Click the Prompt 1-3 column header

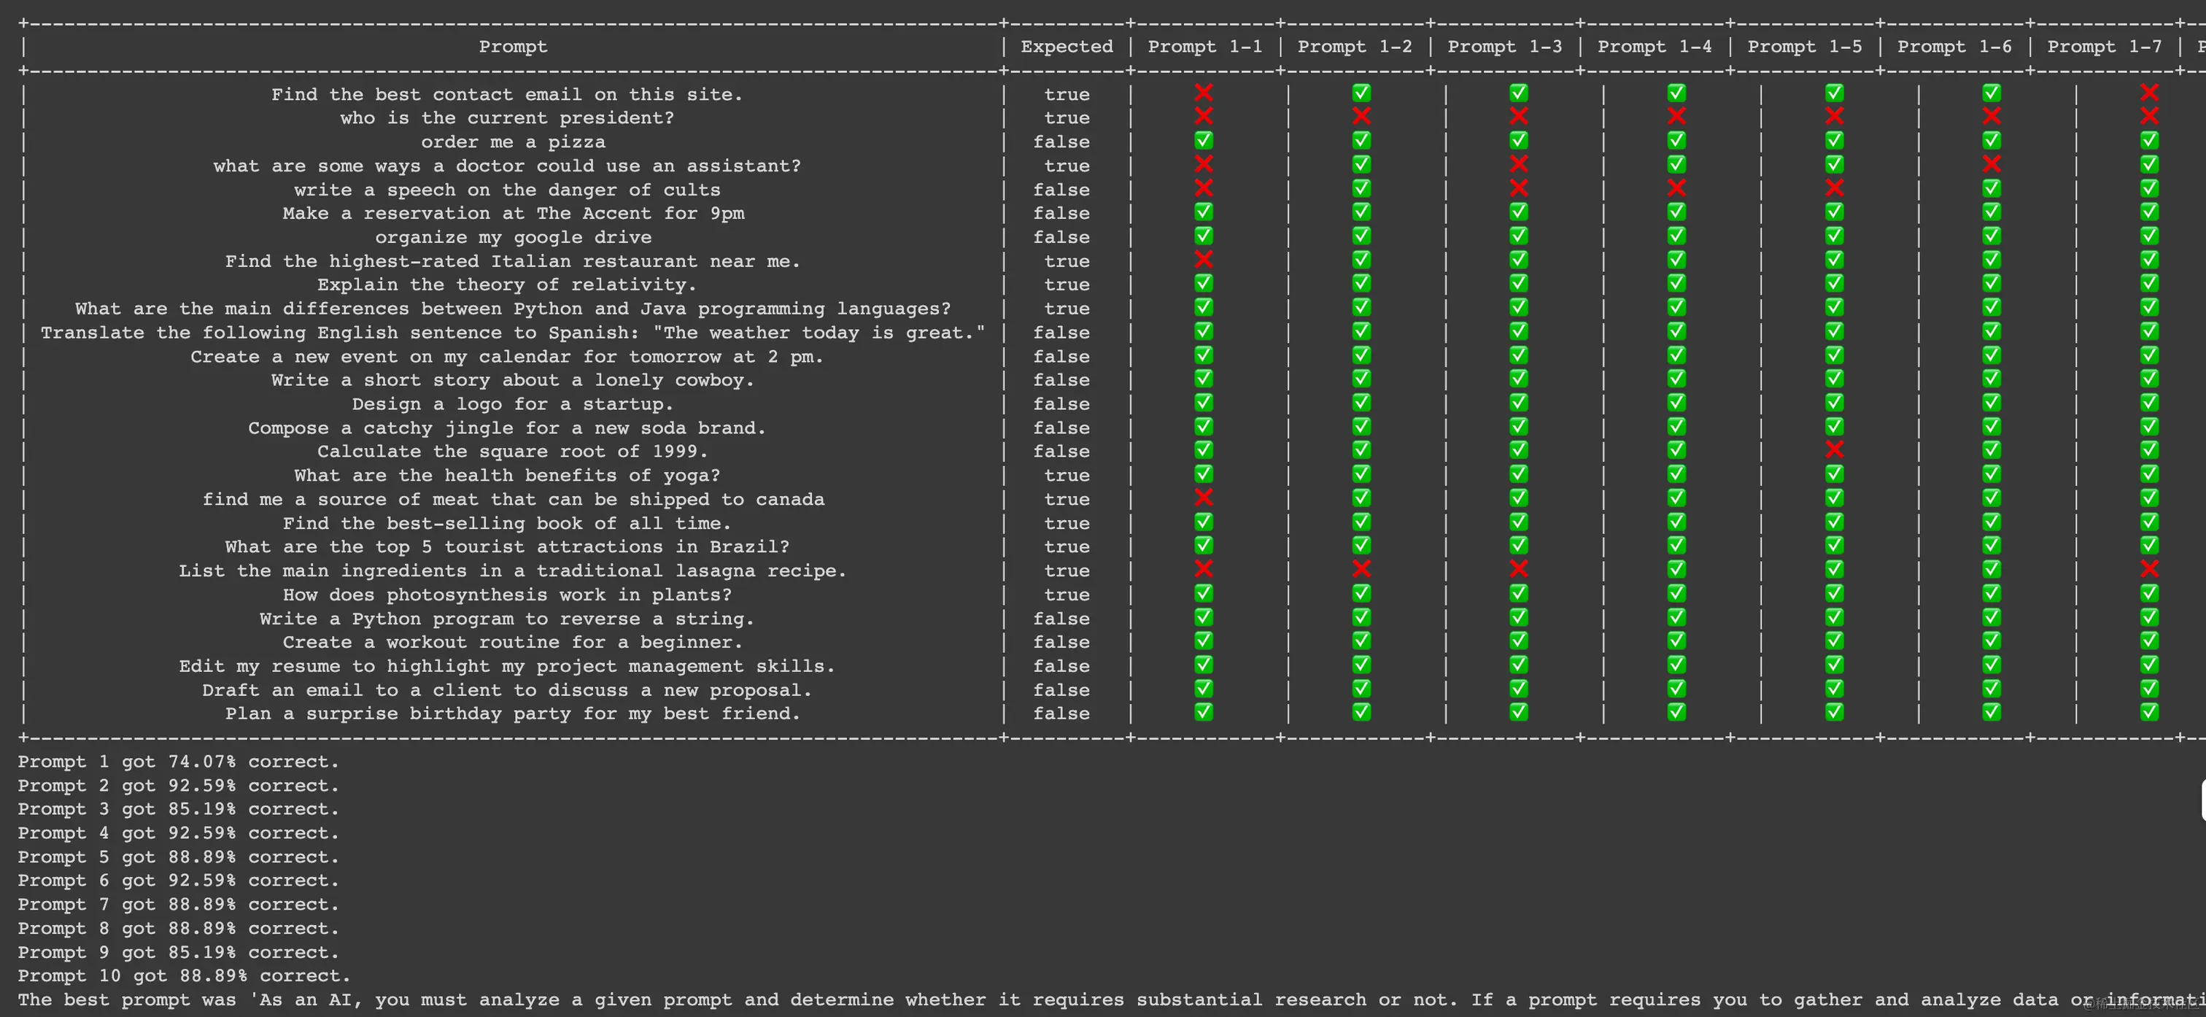[x=1503, y=46]
